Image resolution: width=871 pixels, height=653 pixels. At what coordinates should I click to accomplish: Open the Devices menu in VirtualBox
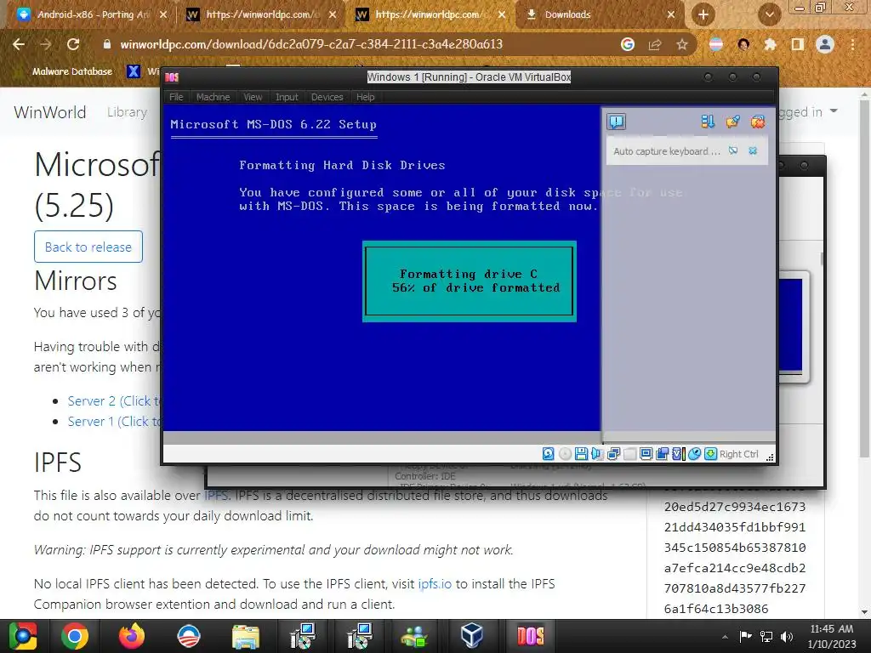coord(327,97)
